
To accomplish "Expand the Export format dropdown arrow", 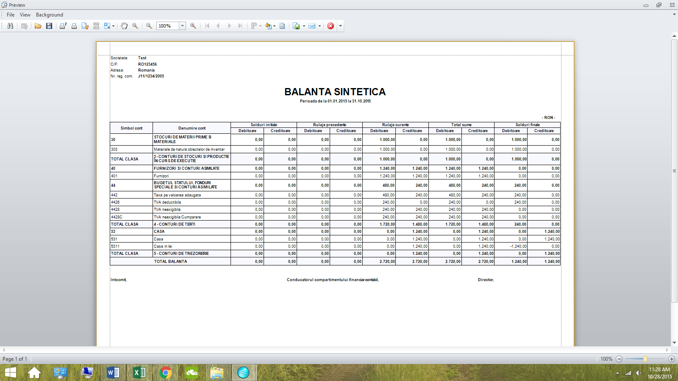I will [304, 26].
